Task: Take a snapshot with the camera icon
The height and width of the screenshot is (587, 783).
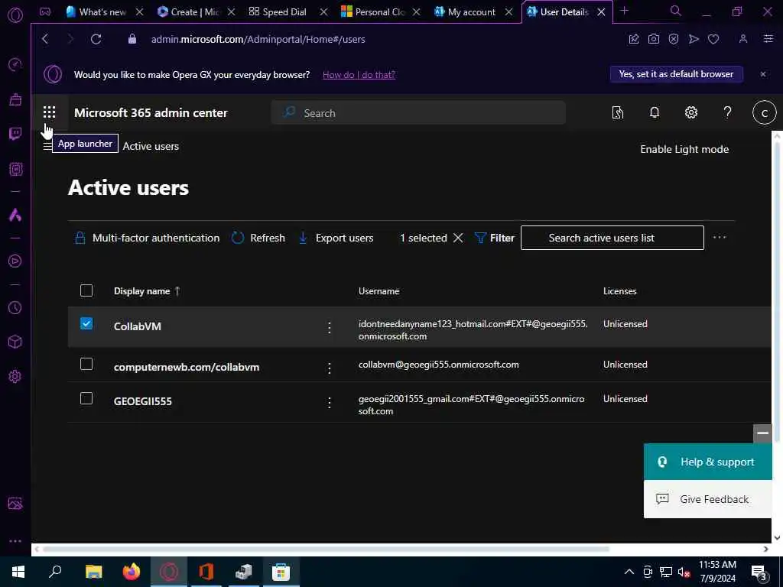Action: (653, 39)
